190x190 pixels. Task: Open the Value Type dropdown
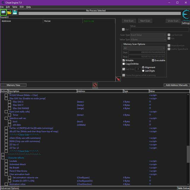(148, 40)
